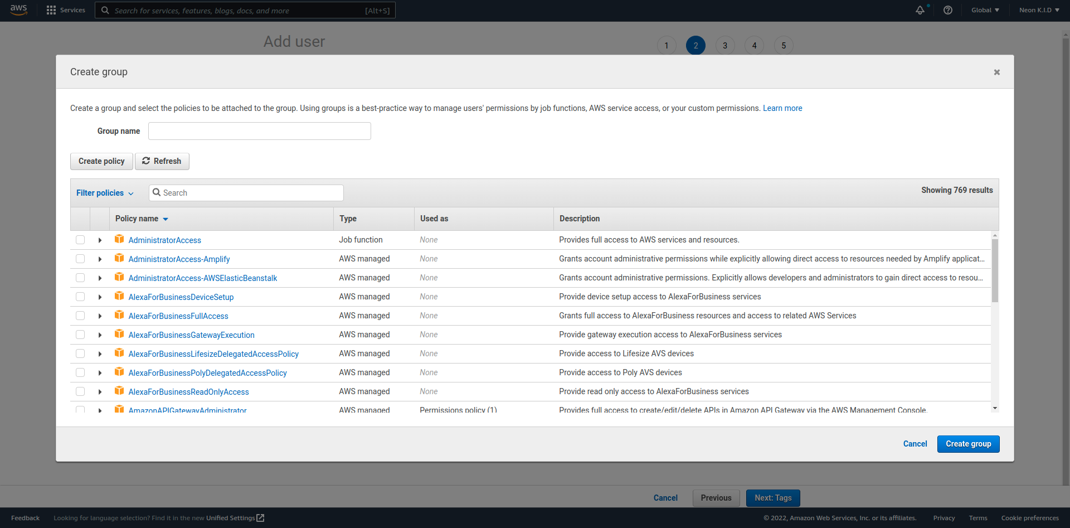
Task: Open the Privacy footer link
Action: (944, 518)
